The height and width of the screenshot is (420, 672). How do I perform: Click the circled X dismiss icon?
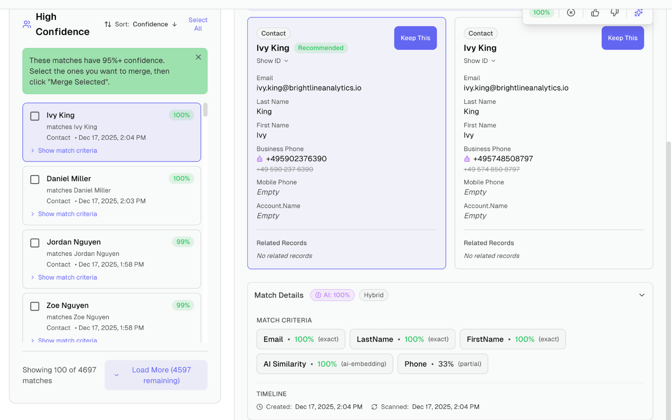[x=571, y=13]
